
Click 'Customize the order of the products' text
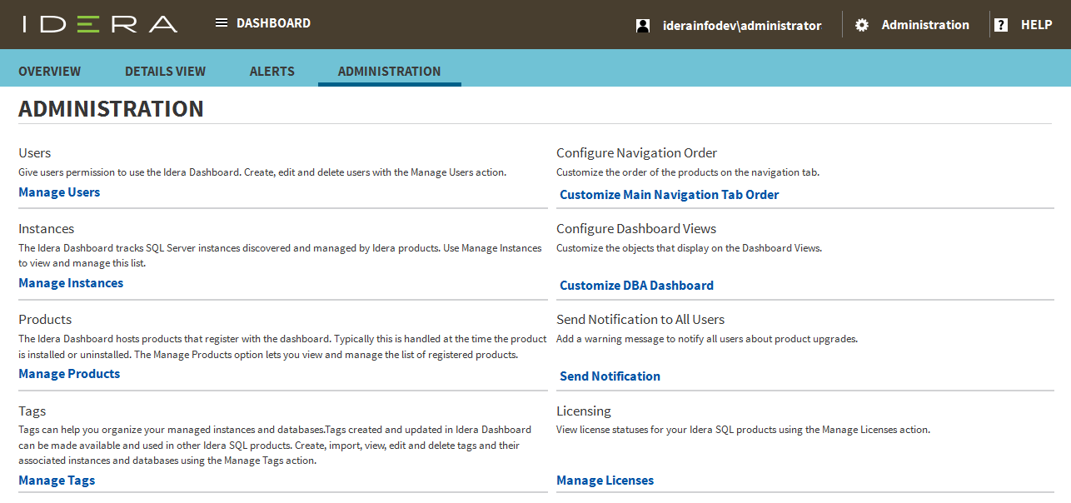[688, 172]
